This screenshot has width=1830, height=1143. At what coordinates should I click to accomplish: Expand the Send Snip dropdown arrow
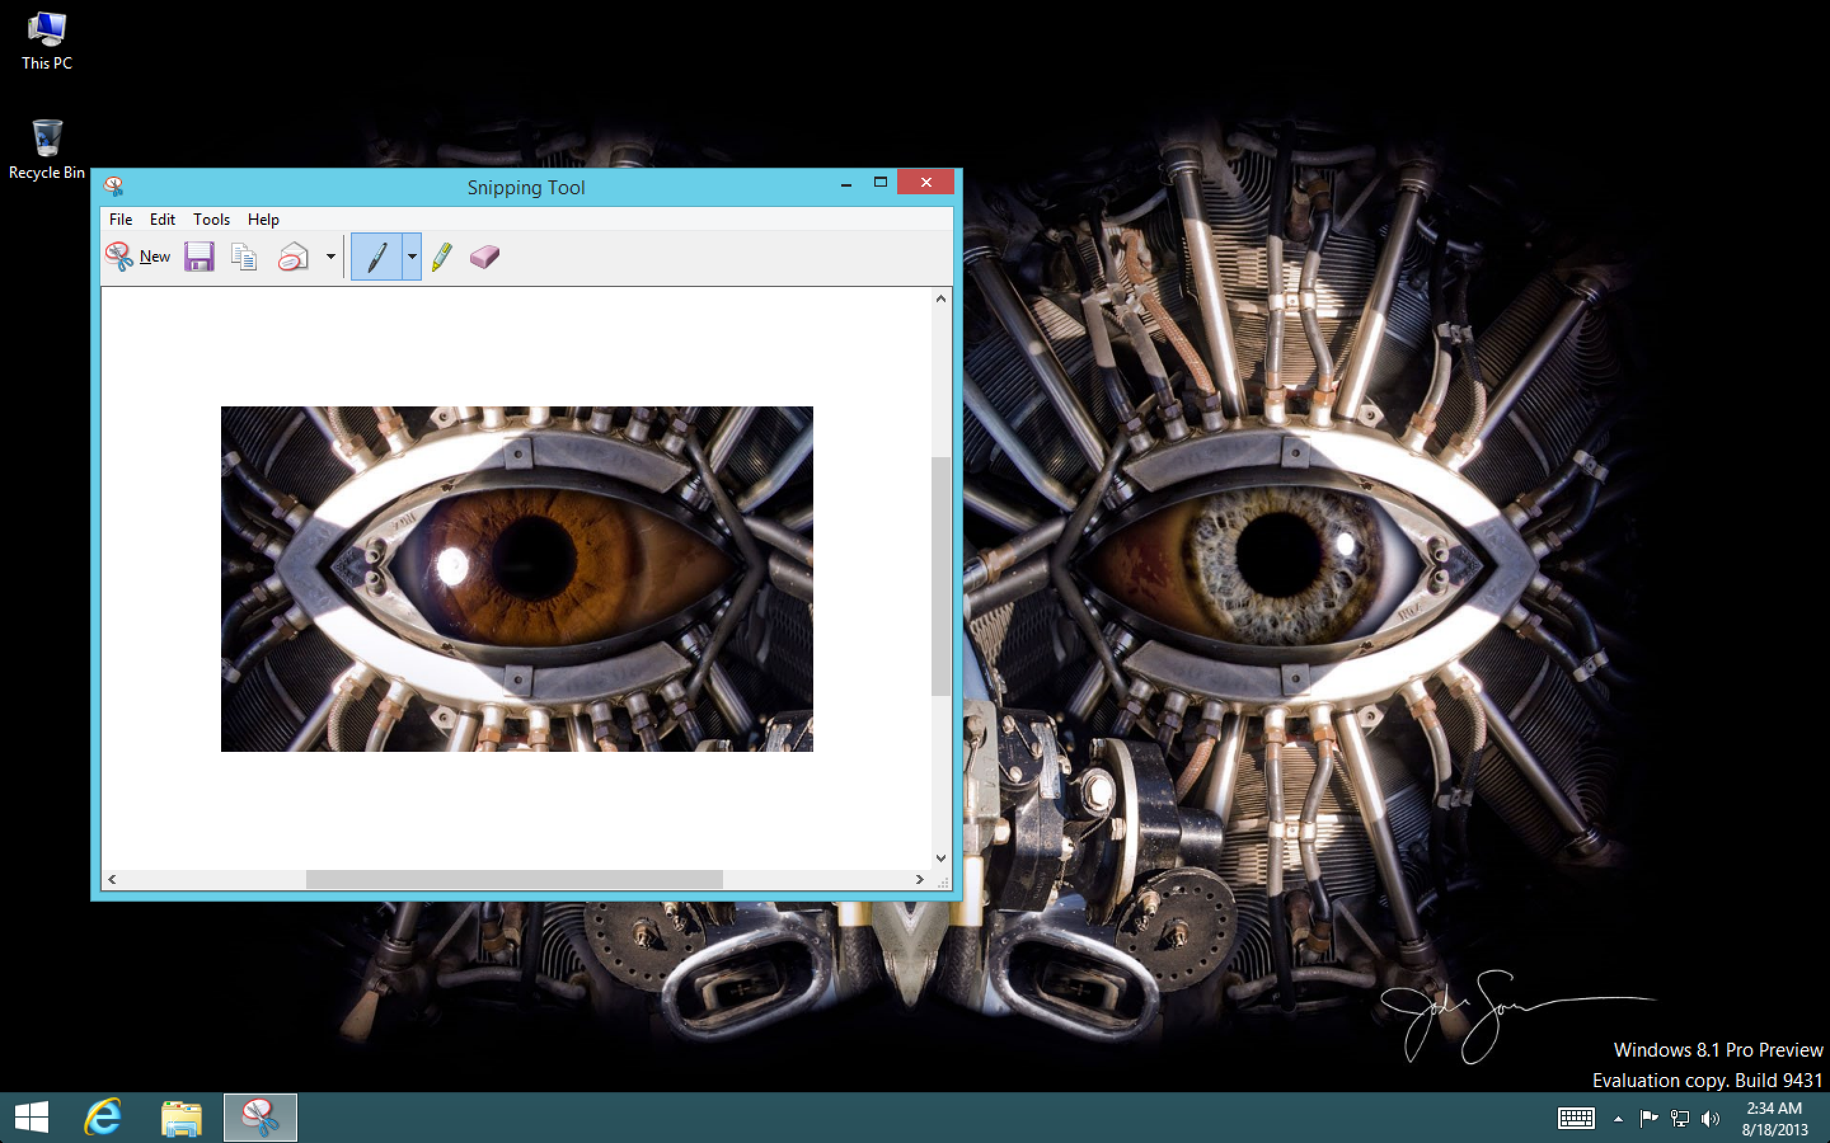pyautogui.click(x=330, y=257)
